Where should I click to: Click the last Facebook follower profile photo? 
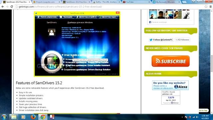(x=186, y=15)
